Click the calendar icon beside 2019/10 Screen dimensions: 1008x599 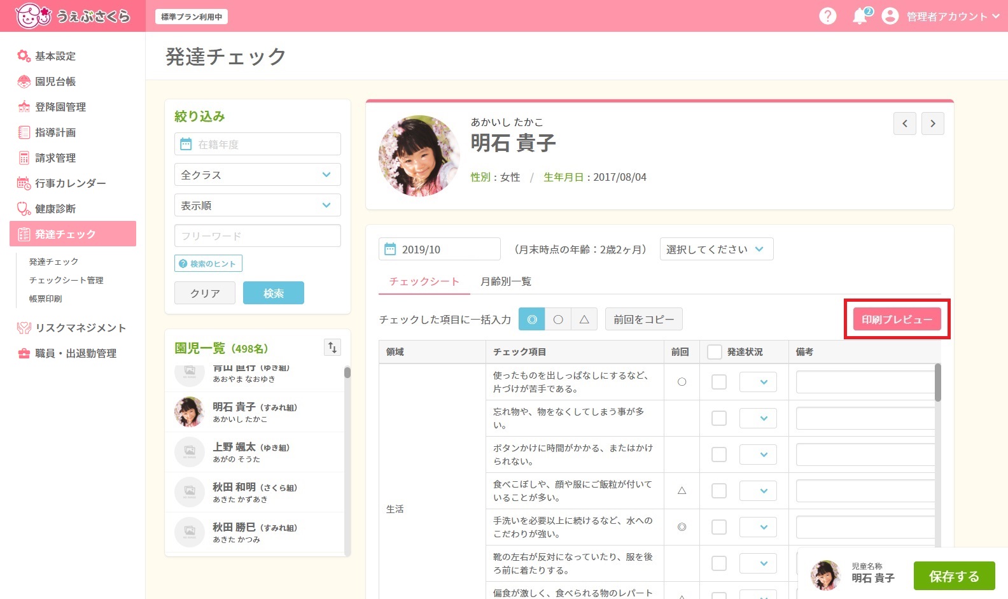(x=390, y=249)
